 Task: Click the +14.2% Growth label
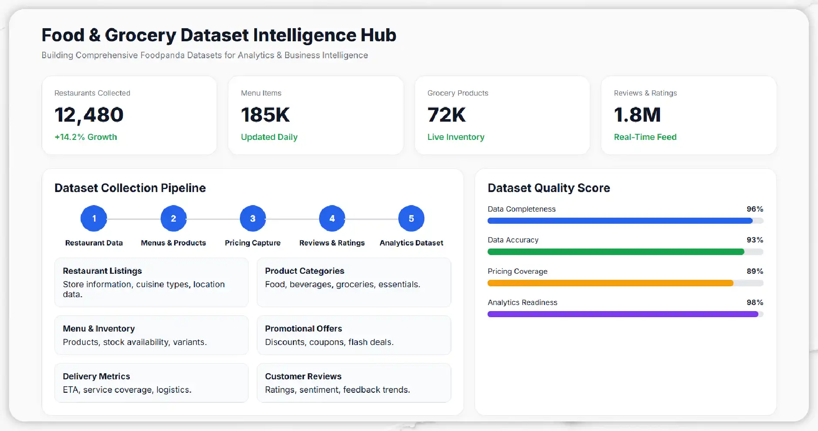86,137
